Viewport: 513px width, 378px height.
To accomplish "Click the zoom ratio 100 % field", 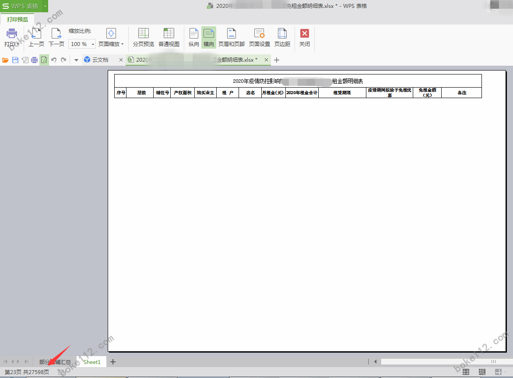I will pyautogui.click(x=79, y=44).
